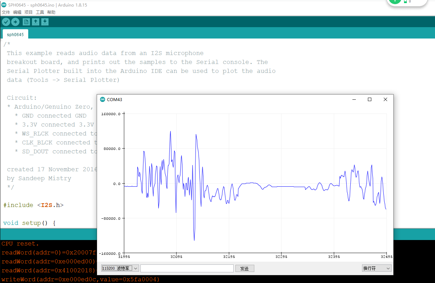Click the 'void setup() {' code line
The width and height of the screenshot is (435, 283).
[x=30, y=223]
